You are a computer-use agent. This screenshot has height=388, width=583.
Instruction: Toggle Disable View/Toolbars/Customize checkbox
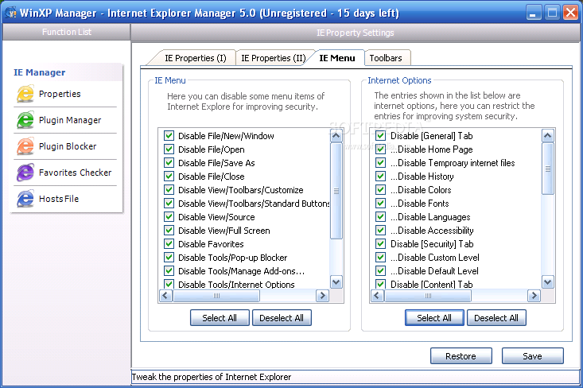point(169,189)
